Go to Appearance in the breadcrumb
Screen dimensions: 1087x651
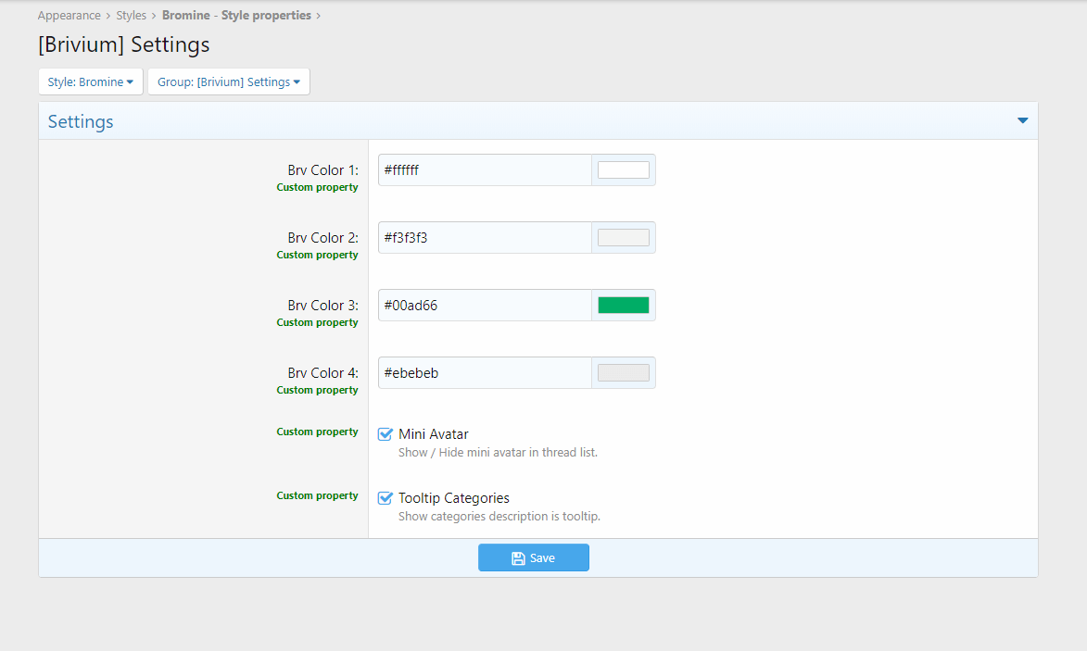(70, 16)
